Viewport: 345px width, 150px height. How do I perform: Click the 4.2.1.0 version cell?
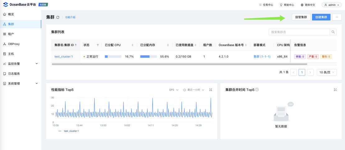click(x=223, y=57)
